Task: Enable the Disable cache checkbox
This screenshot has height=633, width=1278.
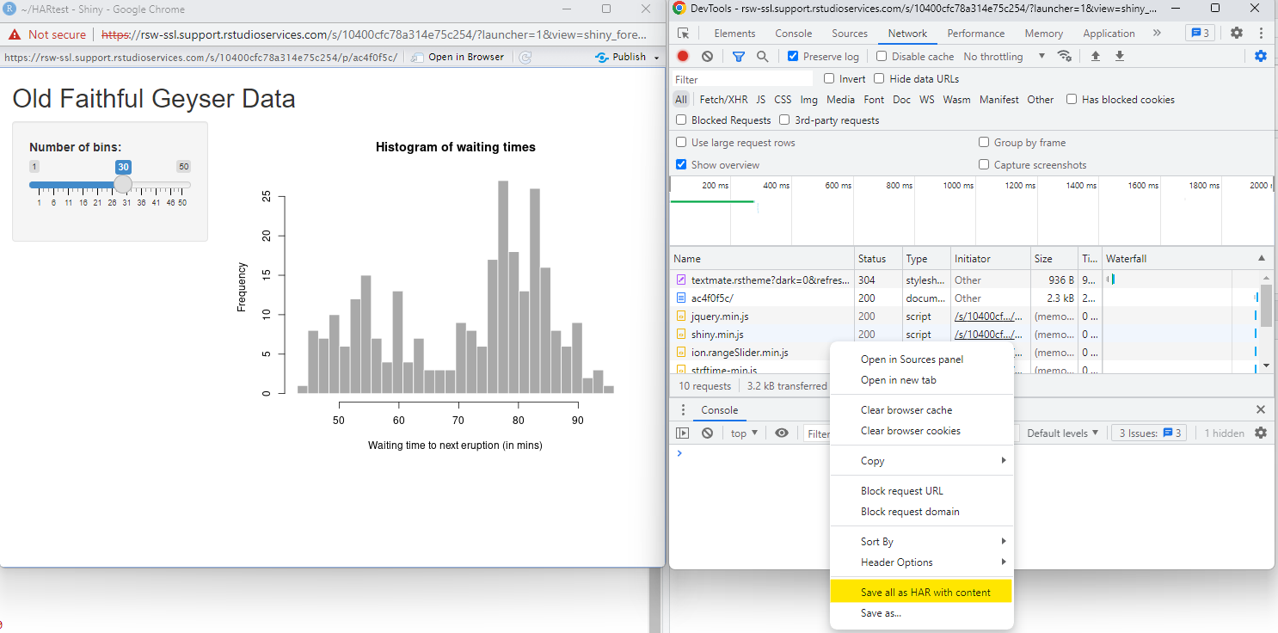Action: click(882, 57)
